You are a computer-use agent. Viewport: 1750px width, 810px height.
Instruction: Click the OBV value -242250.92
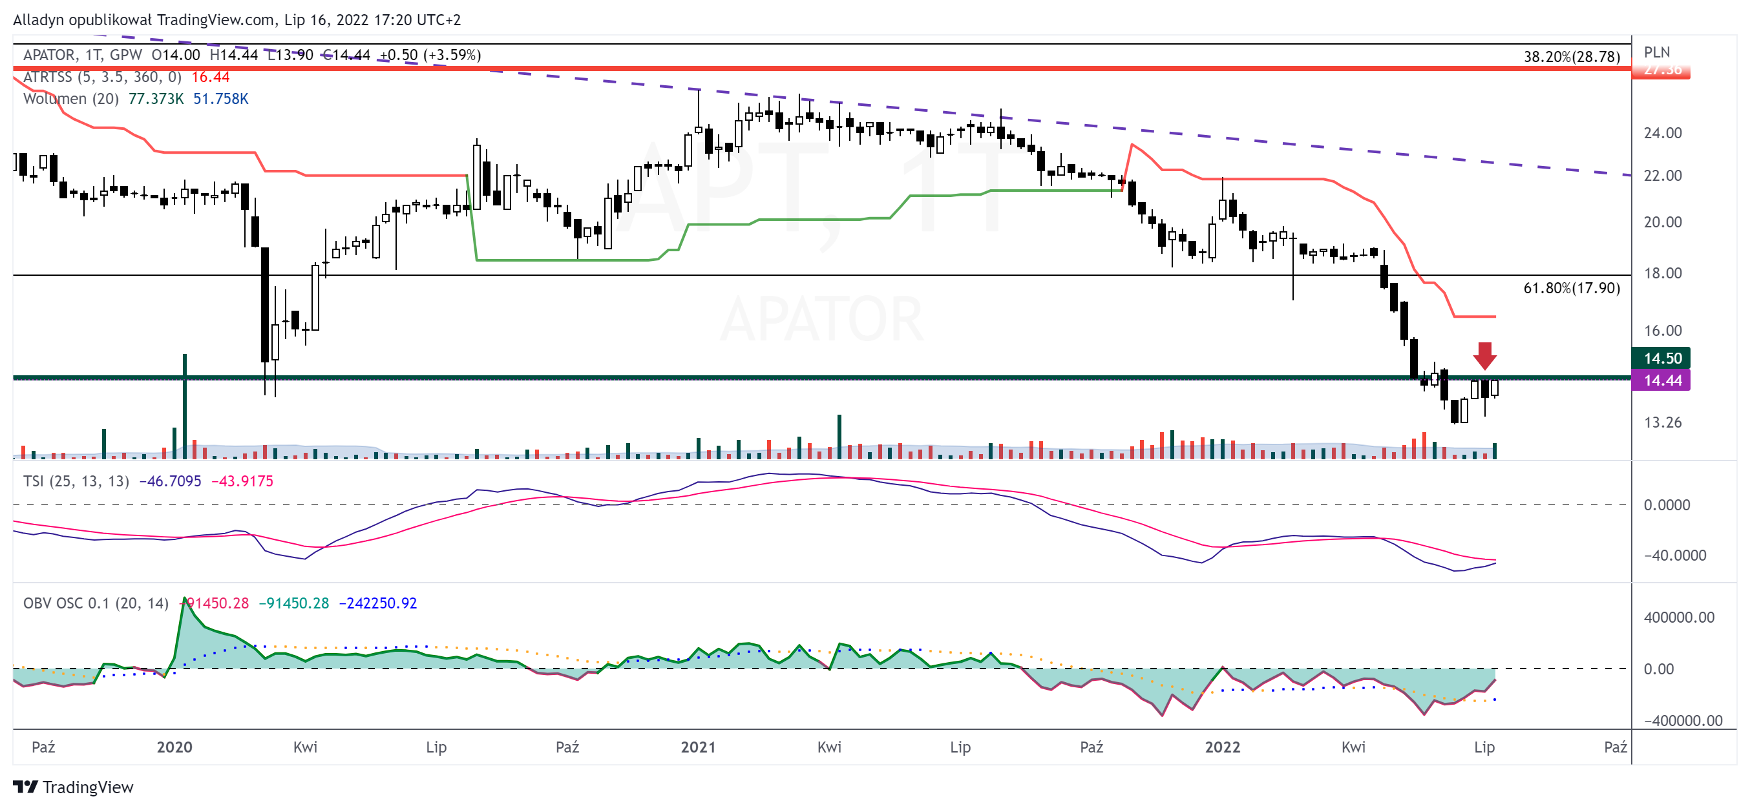click(377, 603)
